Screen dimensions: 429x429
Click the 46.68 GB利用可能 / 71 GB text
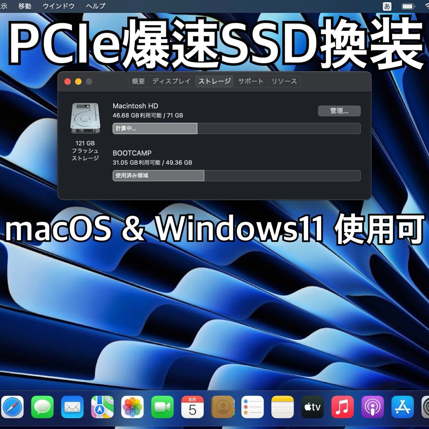[148, 115]
